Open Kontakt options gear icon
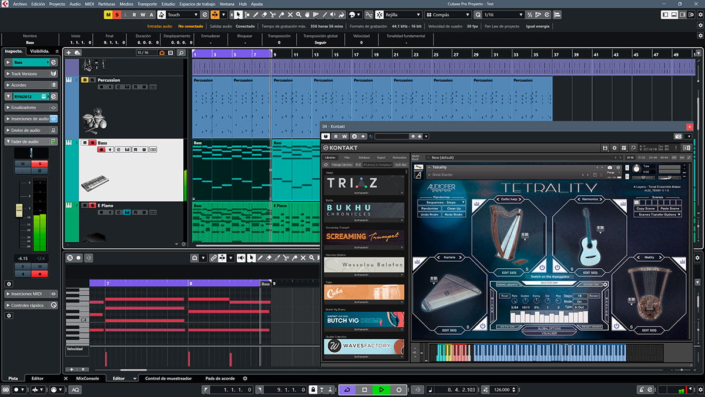 [615, 148]
